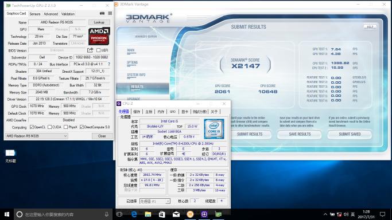Toggle the CUDA checkbox
Image resolution: width=392 pixels, height=220 pixels.
coord(49,127)
